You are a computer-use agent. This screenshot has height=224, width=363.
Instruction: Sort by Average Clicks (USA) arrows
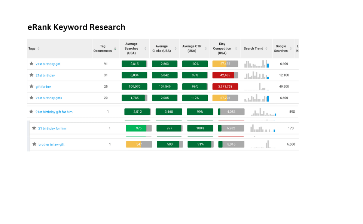point(176,49)
